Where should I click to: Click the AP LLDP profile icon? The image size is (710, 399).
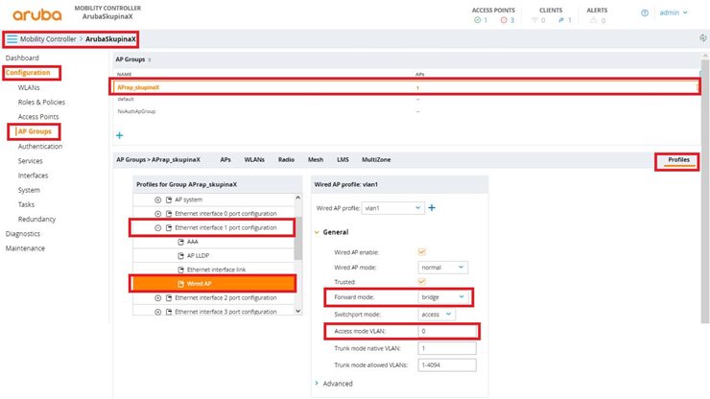pyautogui.click(x=181, y=256)
